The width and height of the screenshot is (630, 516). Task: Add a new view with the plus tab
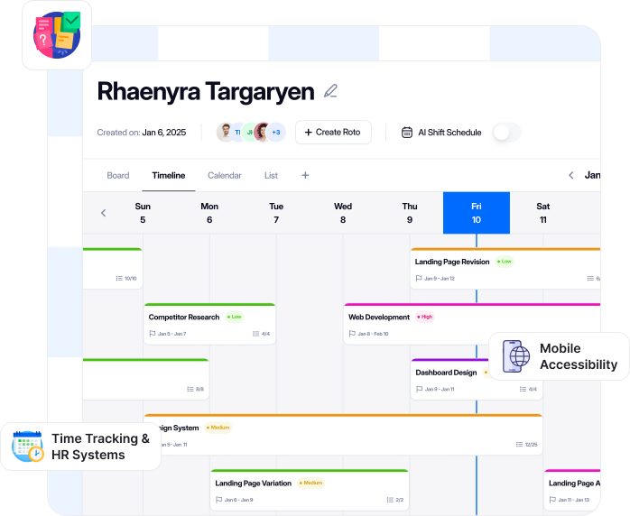point(305,175)
